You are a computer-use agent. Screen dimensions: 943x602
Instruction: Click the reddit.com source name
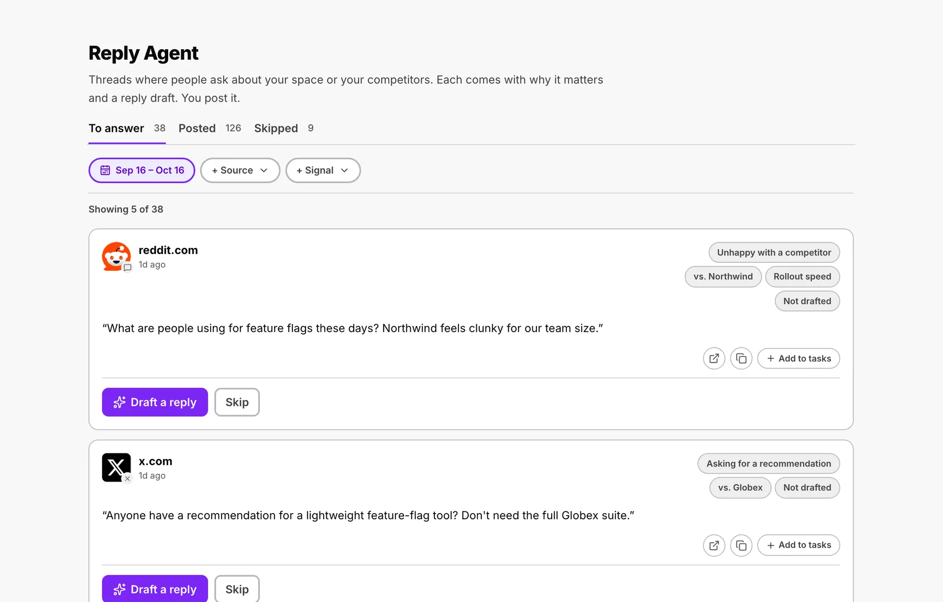[168, 250]
